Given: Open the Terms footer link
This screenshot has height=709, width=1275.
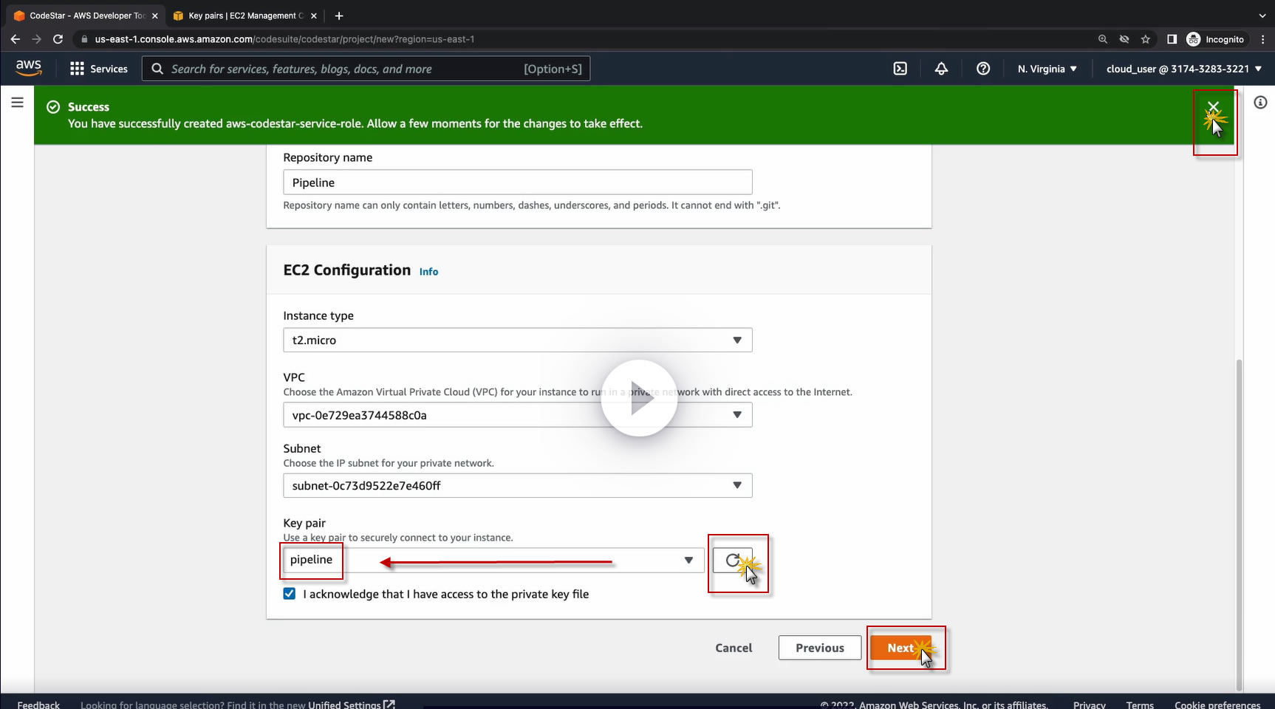Looking at the screenshot, I should pos(1140,705).
